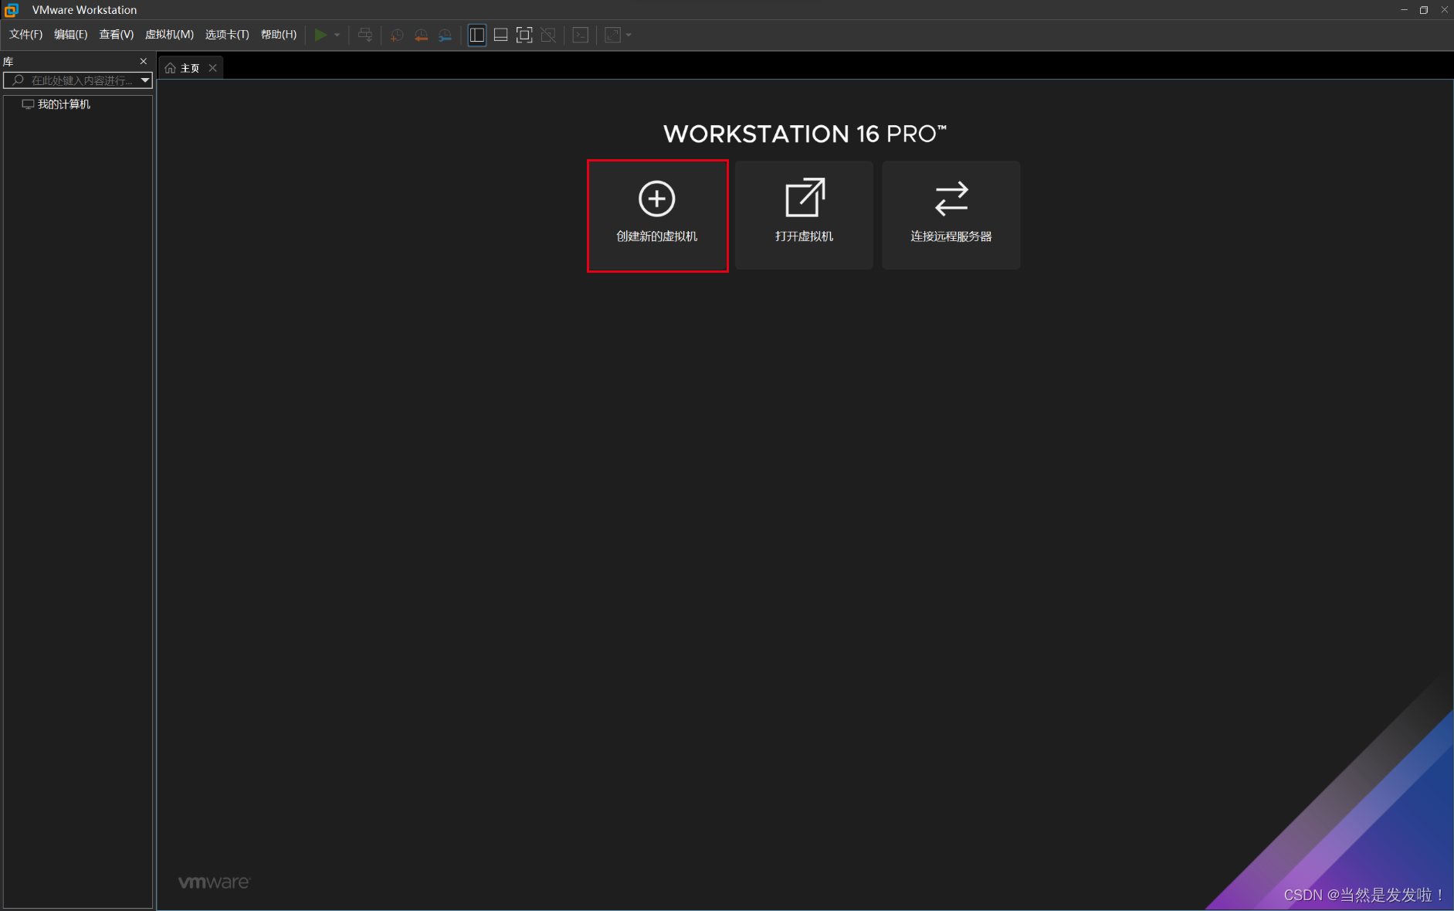The image size is (1454, 911).
Task: Minimize the VMware Workstation window
Action: (x=1404, y=9)
